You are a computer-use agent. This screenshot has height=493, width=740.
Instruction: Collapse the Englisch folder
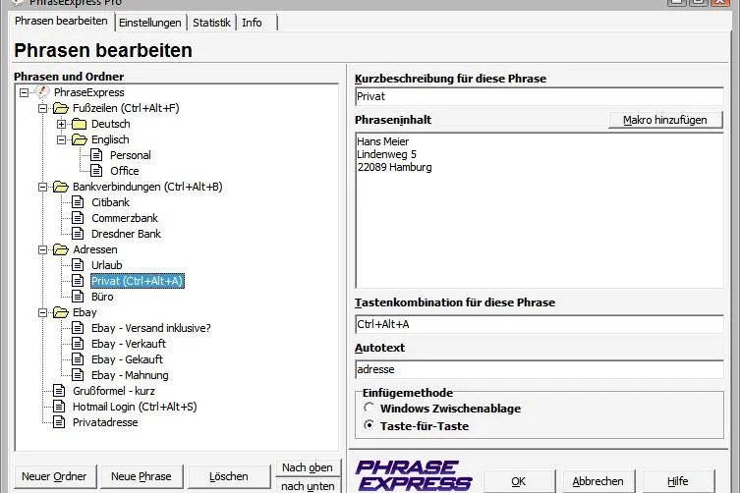tap(61, 140)
